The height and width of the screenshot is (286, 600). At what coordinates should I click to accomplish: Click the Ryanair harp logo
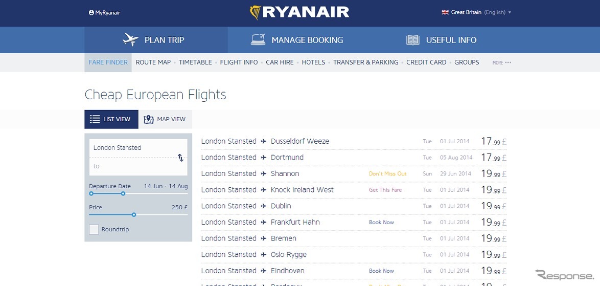(x=255, y=13)
